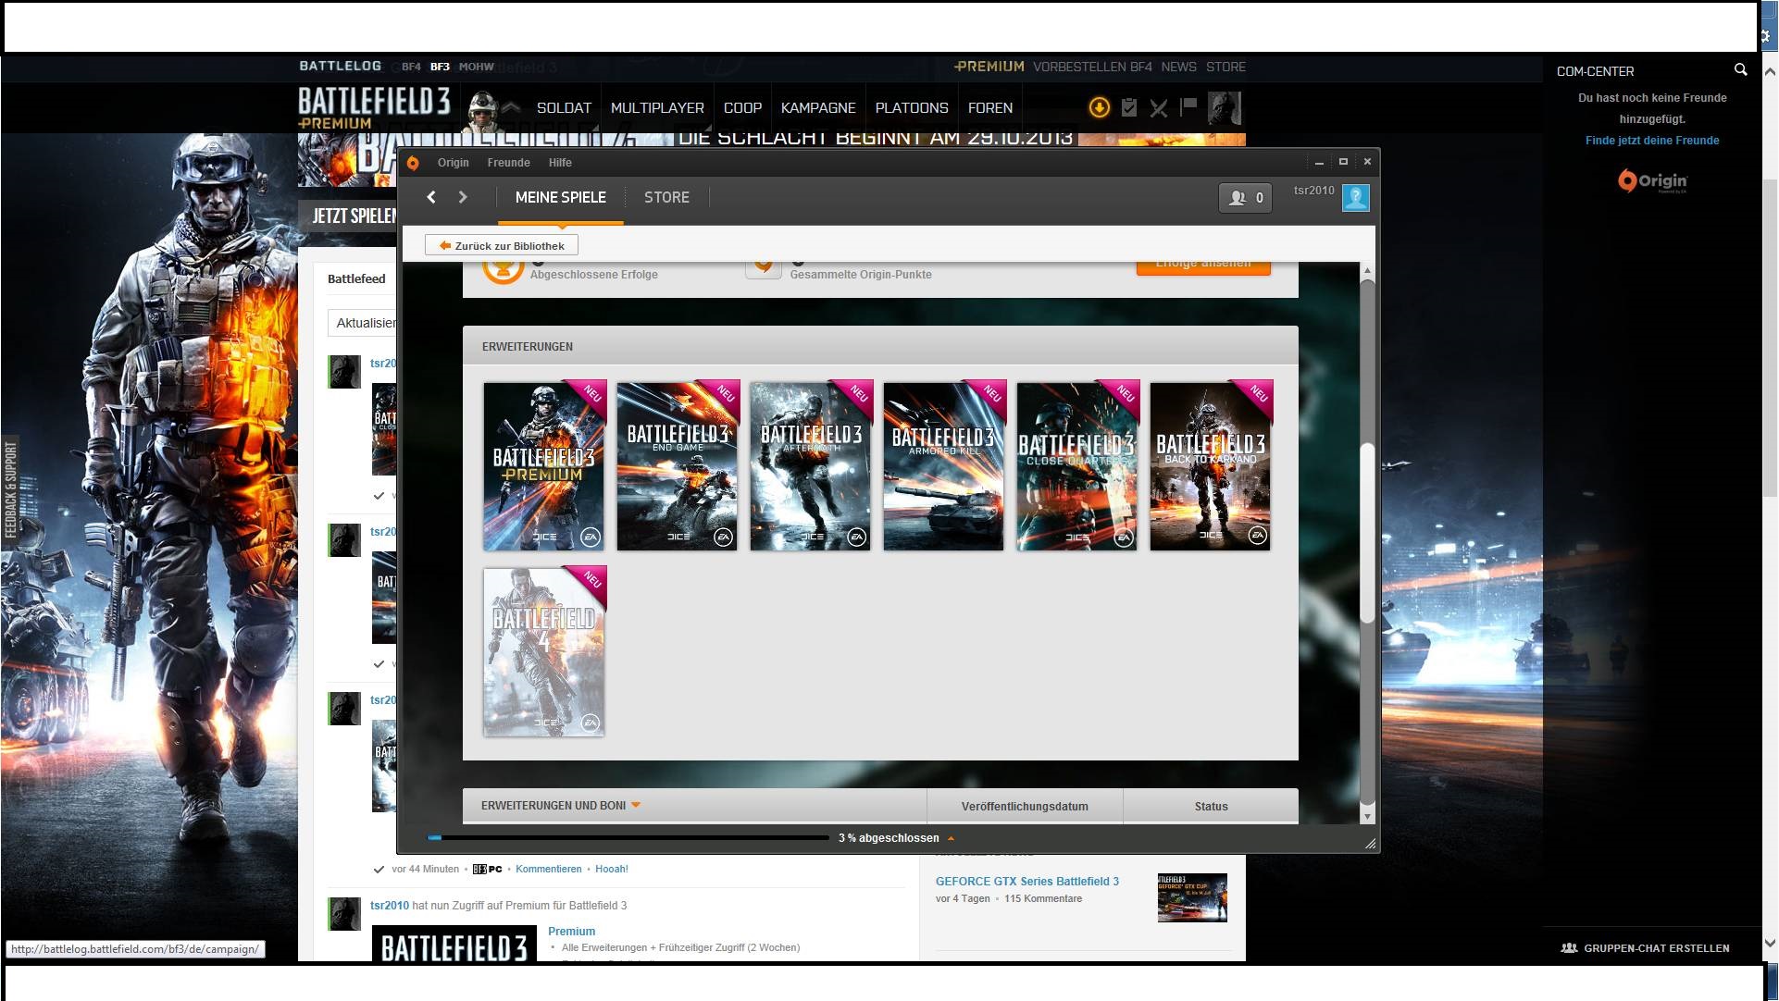
Task: Open NEWS link in Battlelog top bar
Action: tap(1178, 67)
